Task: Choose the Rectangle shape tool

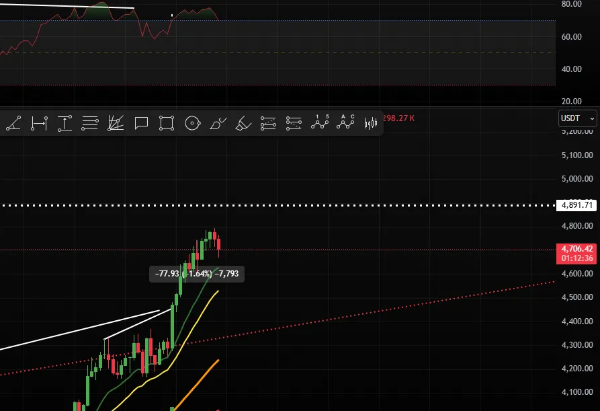Action: click(167, 123)
